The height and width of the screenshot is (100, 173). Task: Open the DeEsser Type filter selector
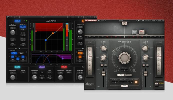point(49,78)
